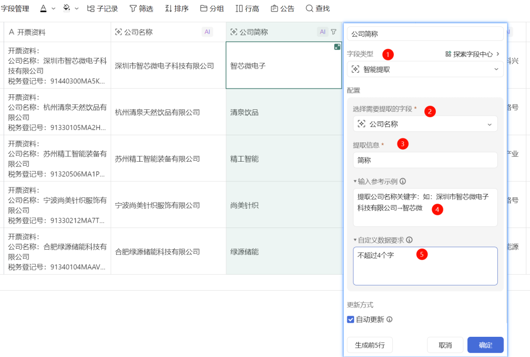The image size is (530, 357).
Task: Open the fill color dropdown arrow
Action: pos(77,9)
